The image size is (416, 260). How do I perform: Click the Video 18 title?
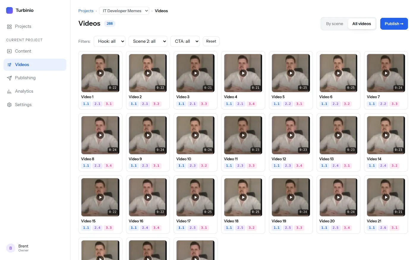click(x=231, y=221)
